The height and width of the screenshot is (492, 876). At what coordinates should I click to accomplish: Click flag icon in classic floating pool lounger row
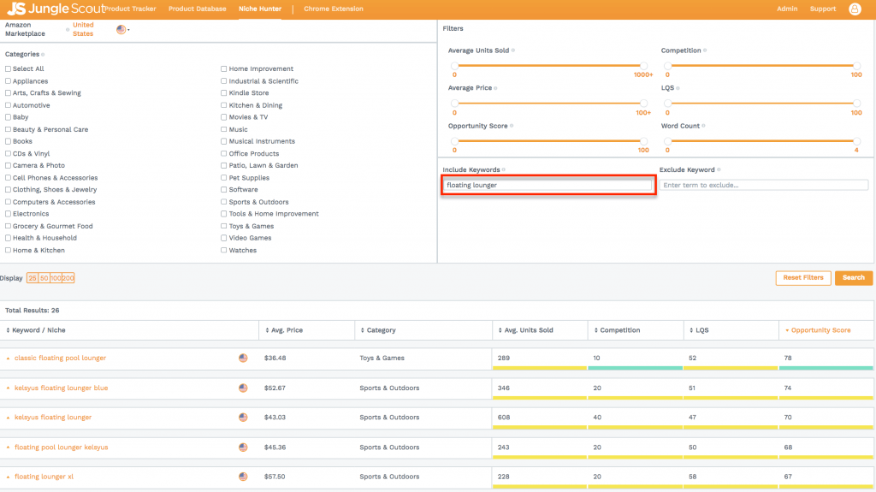tap(243, 358)
